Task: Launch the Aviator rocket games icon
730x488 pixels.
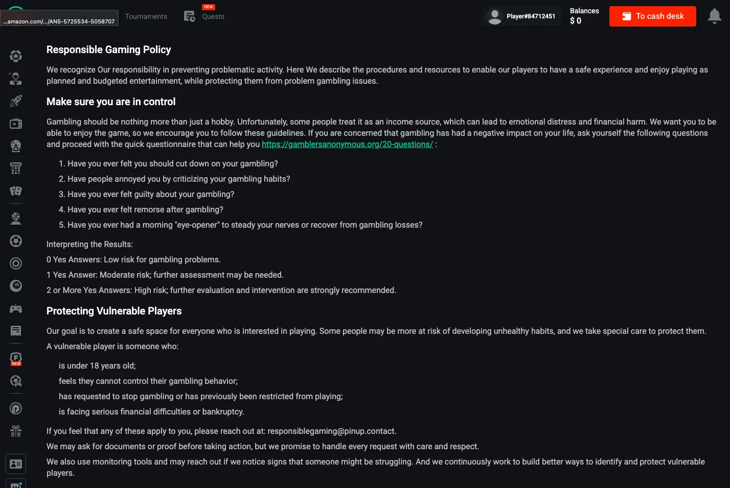Action: 15,101
